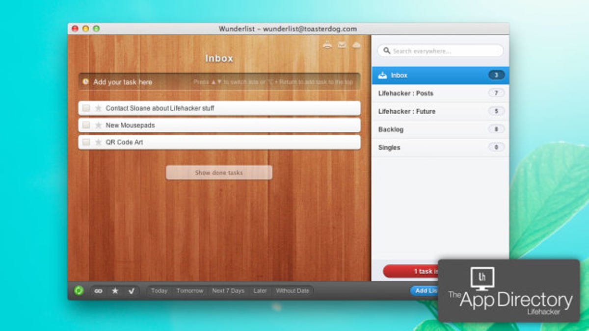Star the 'QR Code Art' task

[98, 142]
